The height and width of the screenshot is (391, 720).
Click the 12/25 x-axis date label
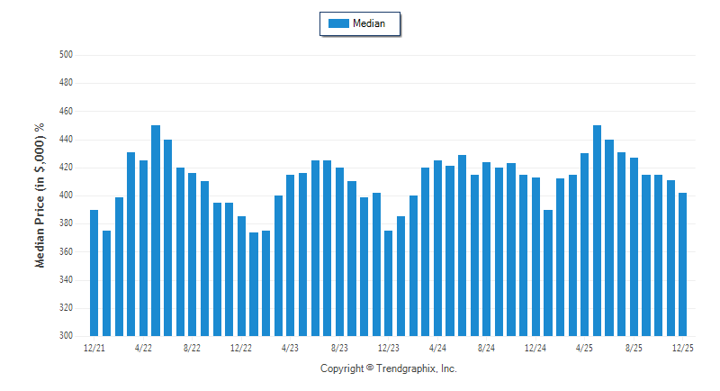[x=682, y=347]
